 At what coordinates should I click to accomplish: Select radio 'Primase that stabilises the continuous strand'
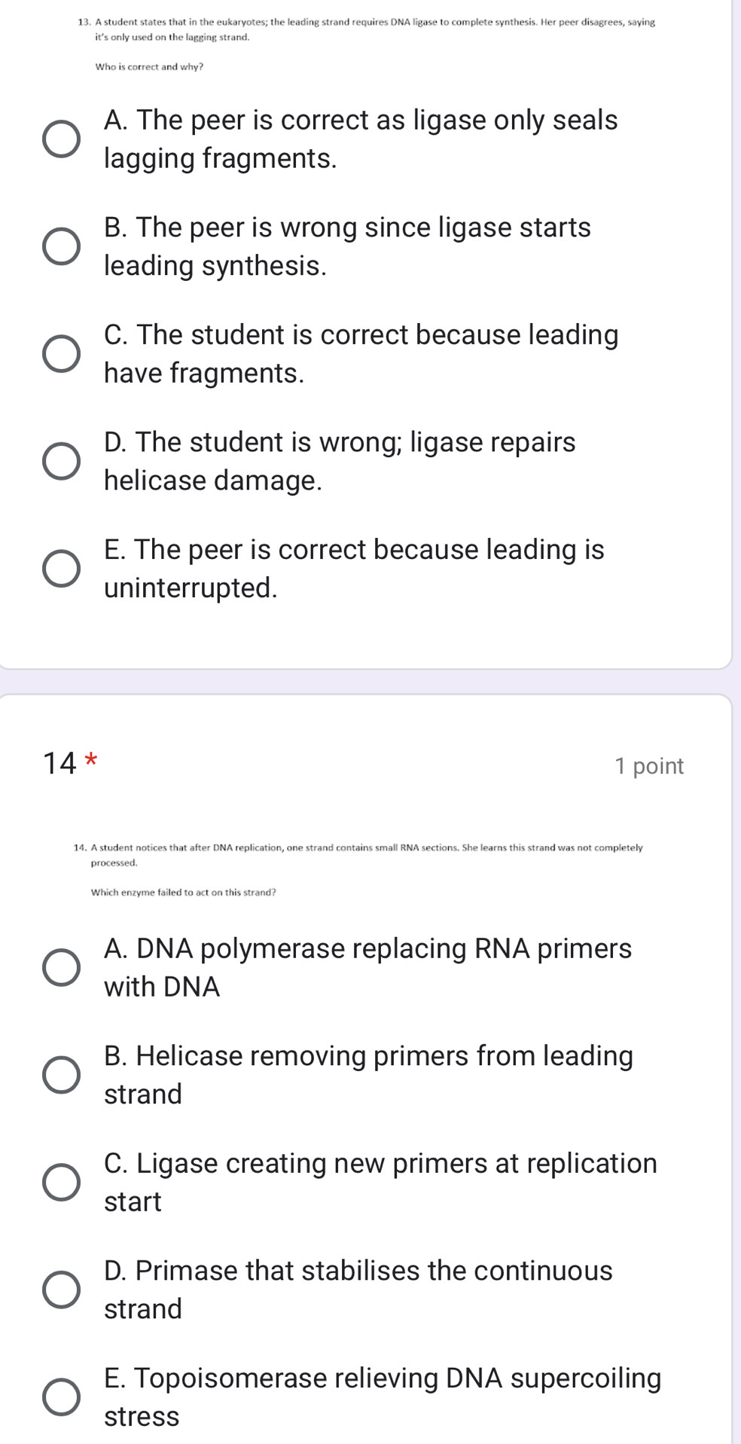click(61, 1290)
